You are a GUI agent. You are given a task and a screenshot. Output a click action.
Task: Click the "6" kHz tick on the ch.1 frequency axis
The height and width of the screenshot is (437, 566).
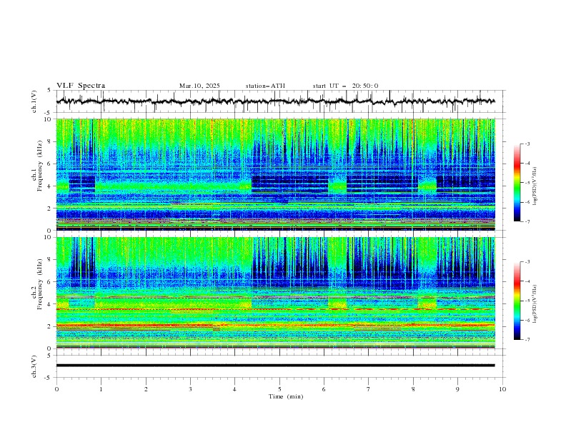click(x=50, y=164)
